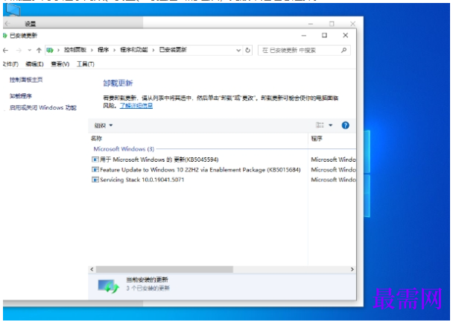This screenshot has width=456, height=322.
Task: Click the Control Panel icon in address bar
Action: 50,50
